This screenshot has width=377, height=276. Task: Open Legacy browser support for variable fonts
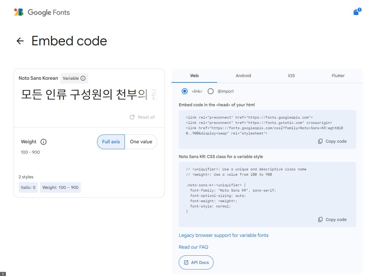click(x=224, y=235)
